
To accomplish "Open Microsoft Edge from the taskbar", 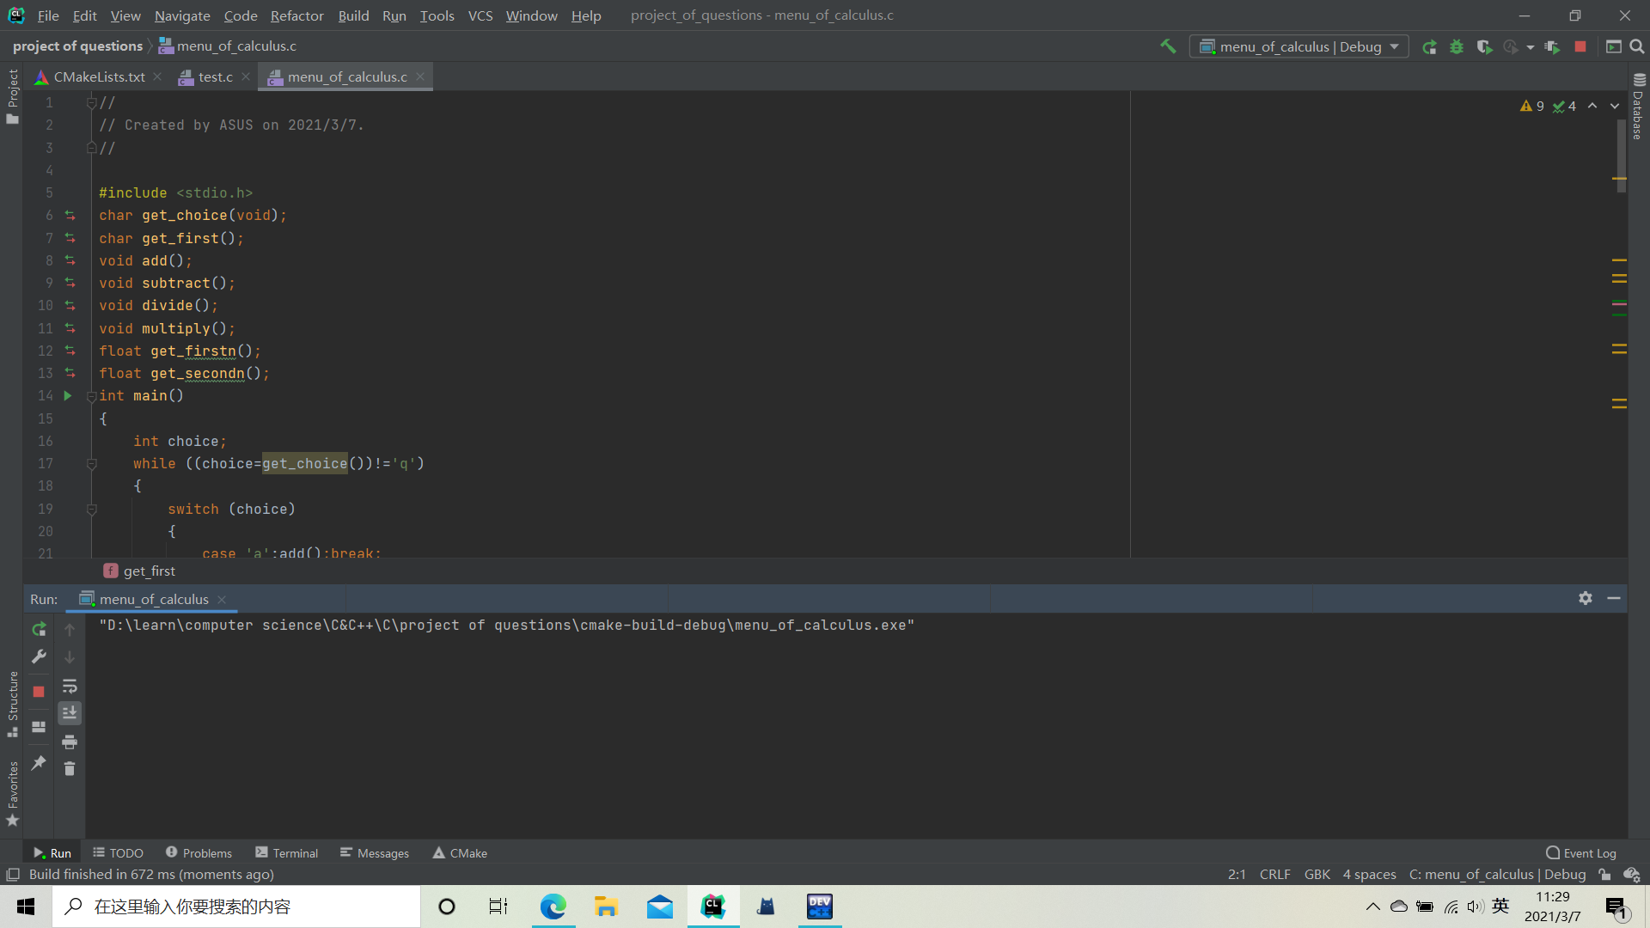I will [x=553, y=907].
